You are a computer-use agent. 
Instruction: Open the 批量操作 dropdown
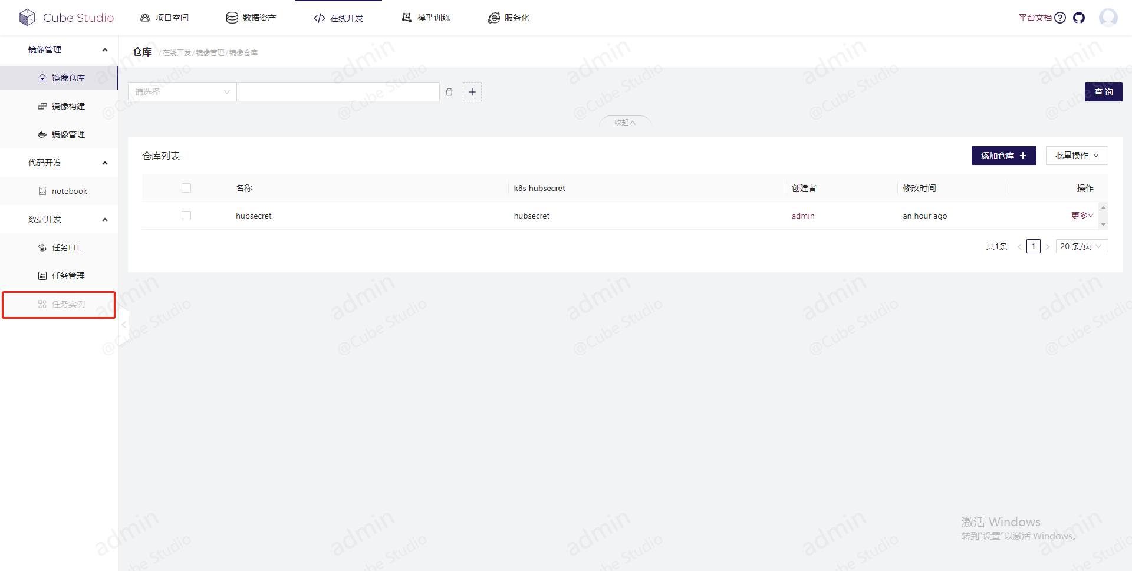click(x=1077, y=156)
